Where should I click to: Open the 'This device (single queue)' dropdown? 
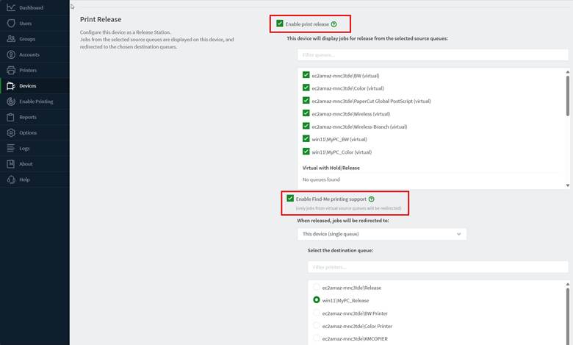click(382, 234)
